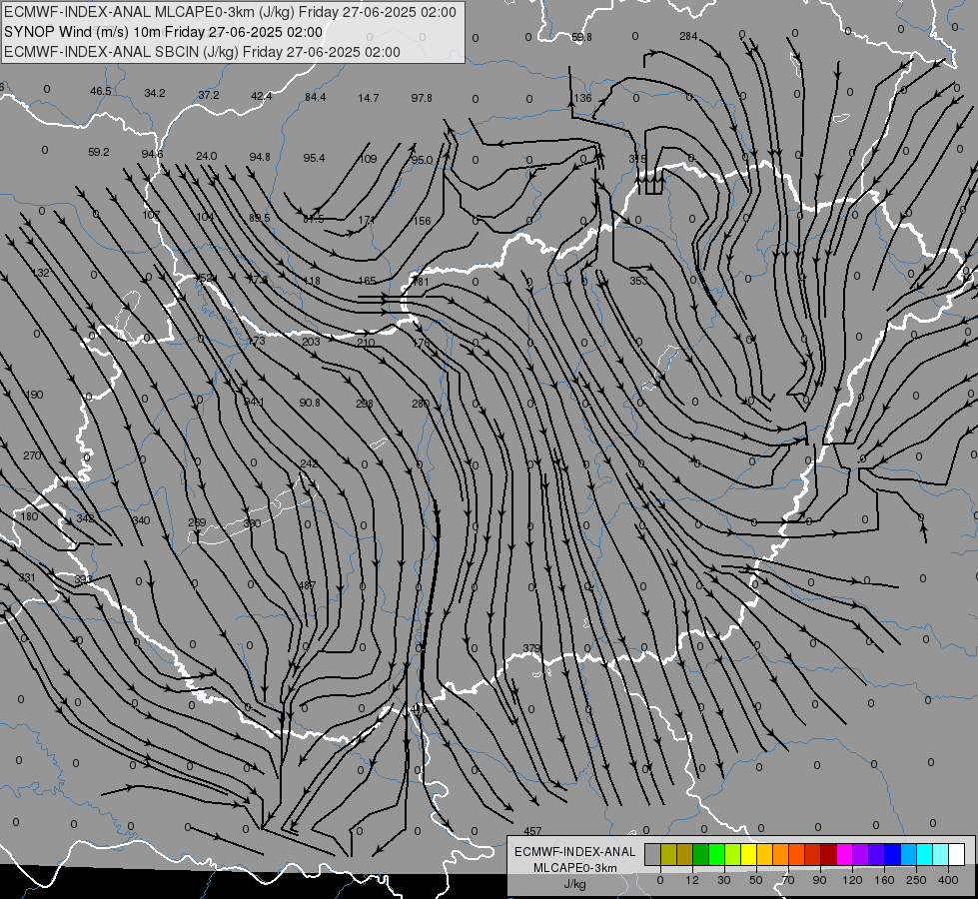Select the map value 84.4
This screenshot has height=899, width=978.
coord(315,97)
